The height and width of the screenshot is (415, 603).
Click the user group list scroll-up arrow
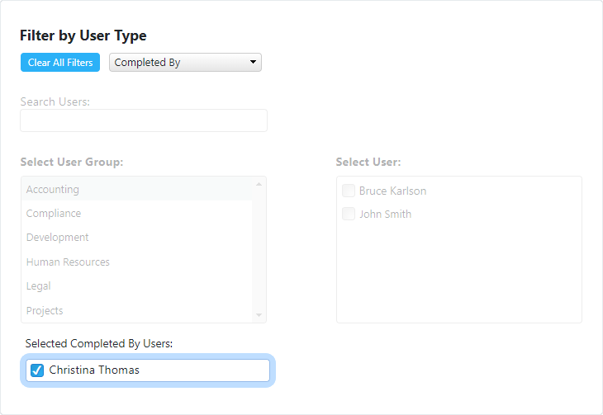coord(259,185)
